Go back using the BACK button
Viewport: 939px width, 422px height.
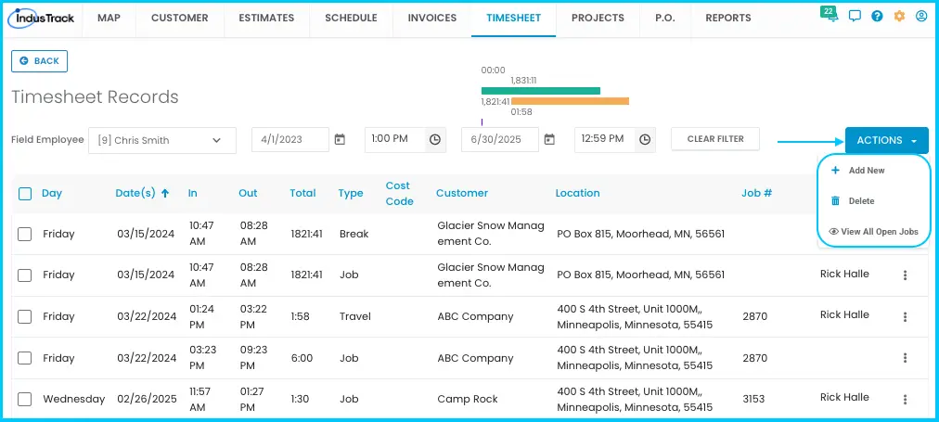coord(40,61)
